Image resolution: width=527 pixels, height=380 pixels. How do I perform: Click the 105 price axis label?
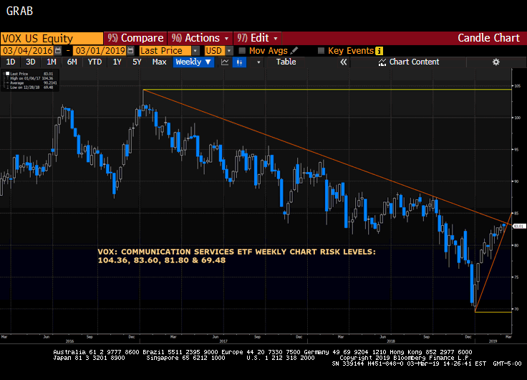[x=517, y=86]
